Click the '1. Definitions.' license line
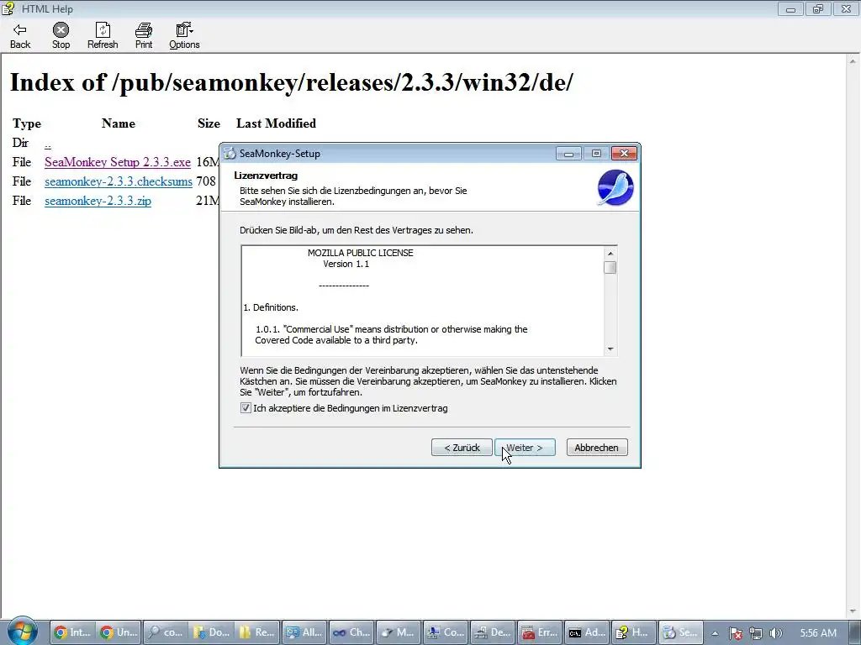The width and height of the screenshot is (861, 645). tap(271, 307)
